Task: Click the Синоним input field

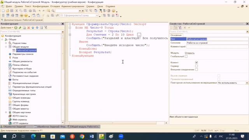Action: [x=217, y=43]
